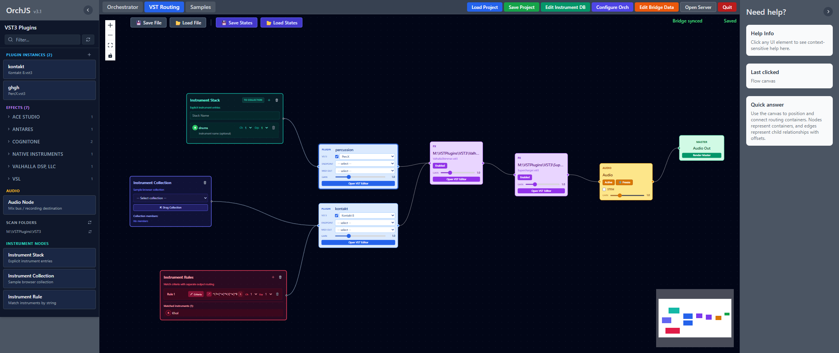This screenshot has width=839, height=353.
Task: Toggle the VST3 checkbox on the kontakt node
Action: [337, 215]
